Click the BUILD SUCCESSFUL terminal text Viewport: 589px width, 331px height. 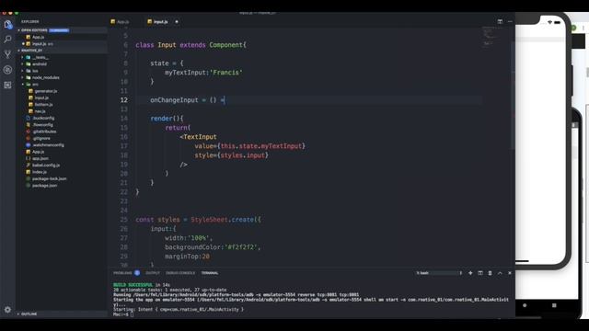133,285
